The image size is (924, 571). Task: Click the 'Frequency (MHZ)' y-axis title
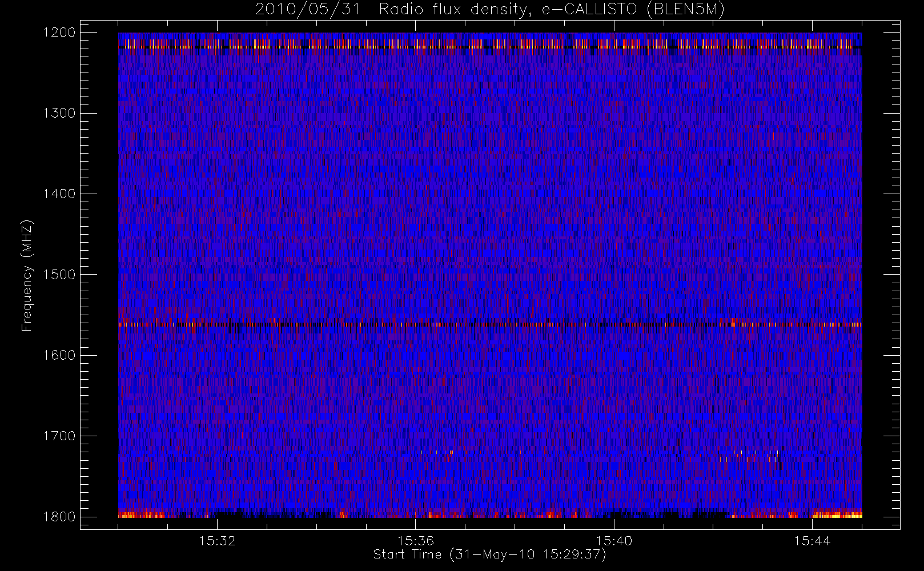pyautogui.click(x=27, y=275)
